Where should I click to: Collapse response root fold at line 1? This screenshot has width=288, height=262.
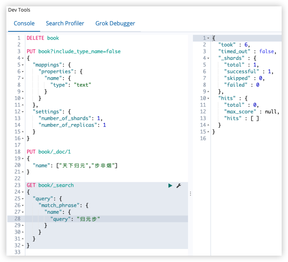coord(208,38)
